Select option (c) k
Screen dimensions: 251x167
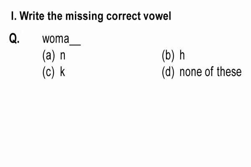point(54,72)
